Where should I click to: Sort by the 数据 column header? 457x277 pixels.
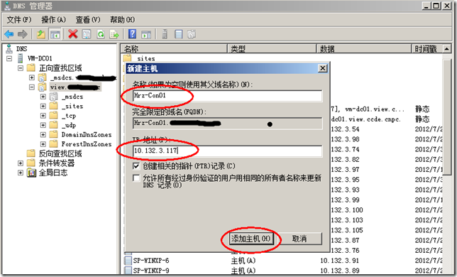[x=364, y=49]
